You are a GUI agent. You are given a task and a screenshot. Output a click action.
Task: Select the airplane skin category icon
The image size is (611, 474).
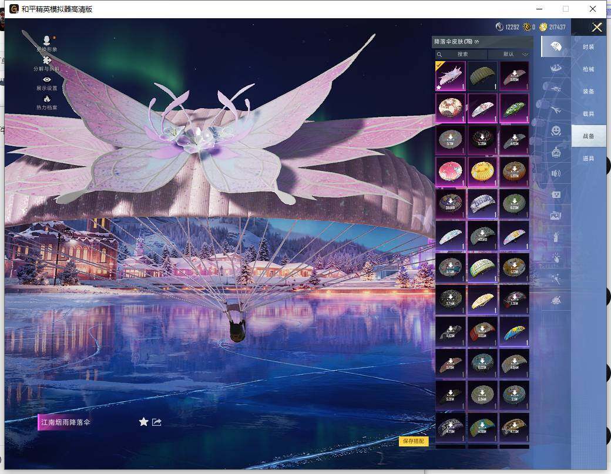tap(555, 110)
